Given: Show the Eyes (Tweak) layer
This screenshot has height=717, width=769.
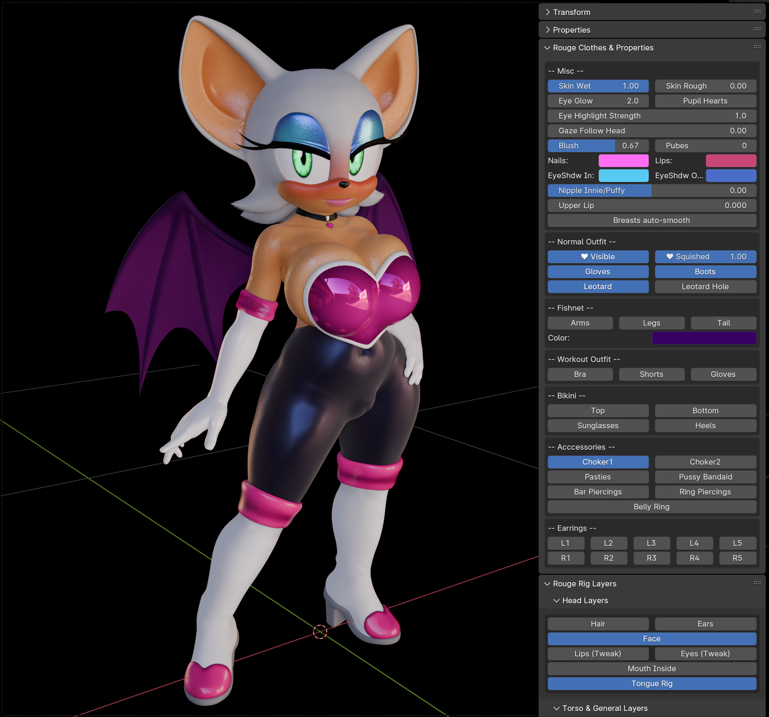Looking at the screenshot, I should 706,654.
